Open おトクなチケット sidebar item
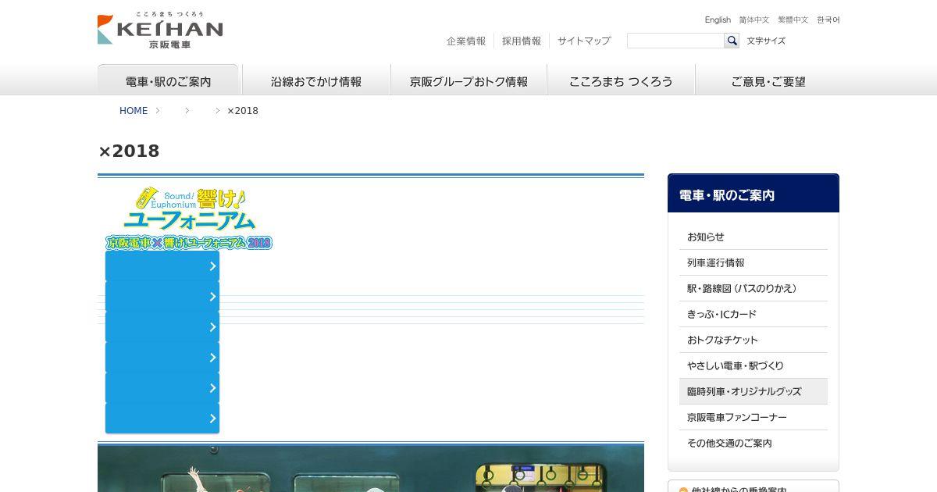 click(754, 340)
